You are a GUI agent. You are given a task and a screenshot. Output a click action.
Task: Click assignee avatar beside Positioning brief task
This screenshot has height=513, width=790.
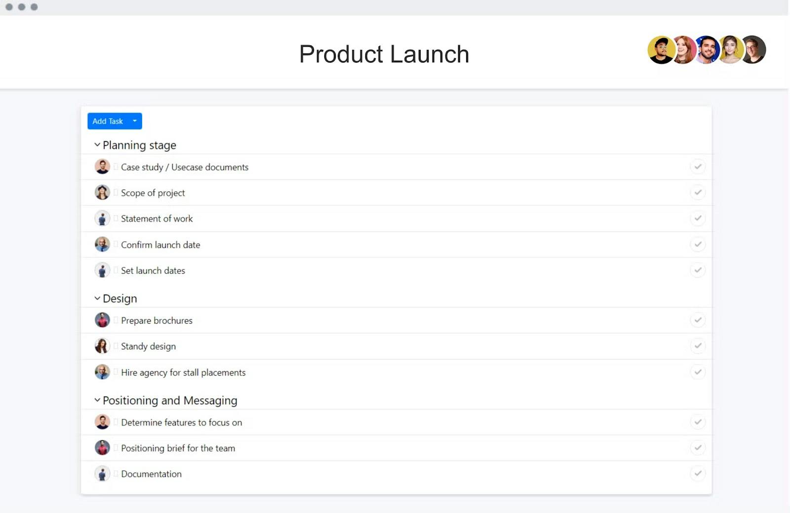point(102,448)
